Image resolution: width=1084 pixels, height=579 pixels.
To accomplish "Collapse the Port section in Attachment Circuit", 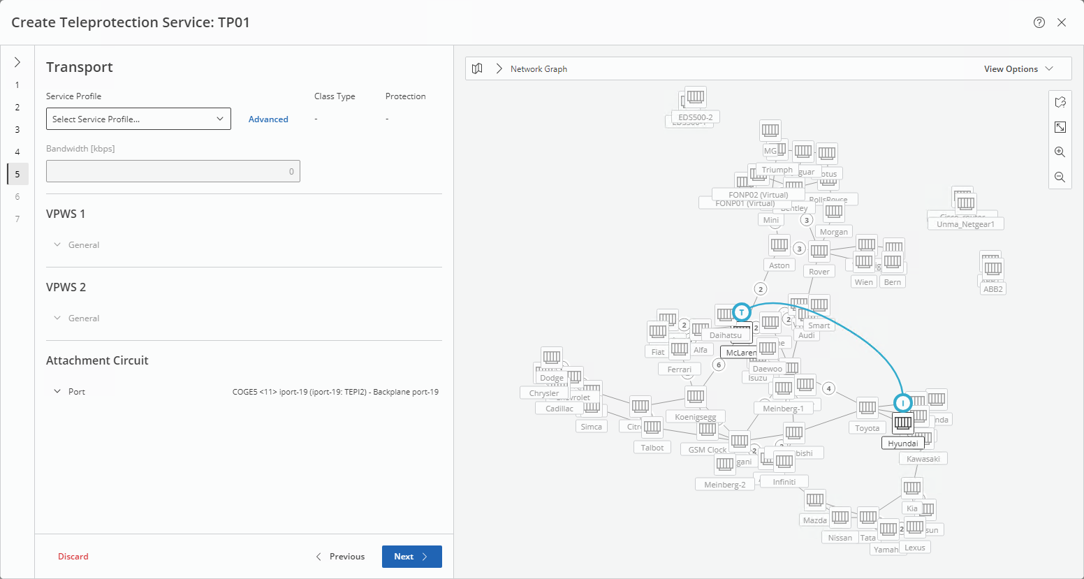I will tap(57, 392).
